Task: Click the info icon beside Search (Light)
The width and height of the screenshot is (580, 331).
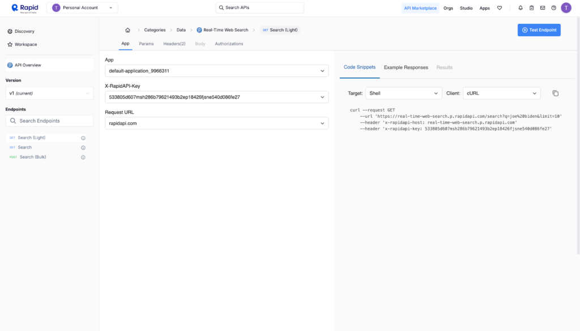Action: (x=83, y=138)
